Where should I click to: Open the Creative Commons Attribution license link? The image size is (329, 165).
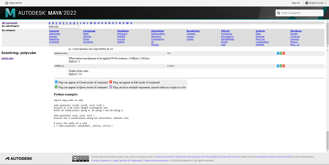pos(197,157)
